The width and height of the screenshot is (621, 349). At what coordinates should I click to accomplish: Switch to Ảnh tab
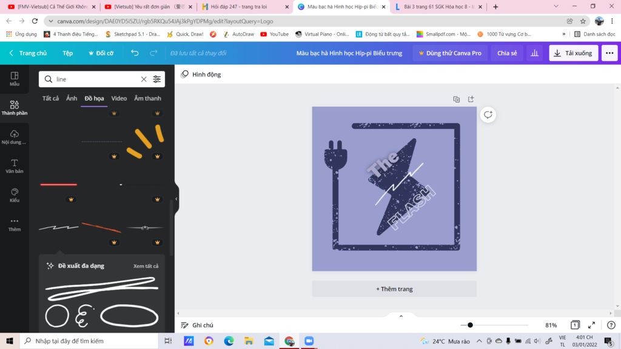72,98
